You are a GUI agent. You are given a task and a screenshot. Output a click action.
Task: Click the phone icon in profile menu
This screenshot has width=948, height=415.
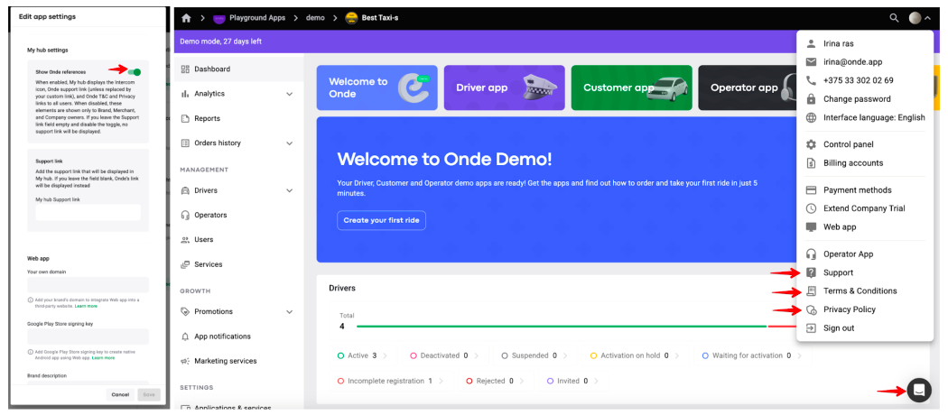(812, 80)
